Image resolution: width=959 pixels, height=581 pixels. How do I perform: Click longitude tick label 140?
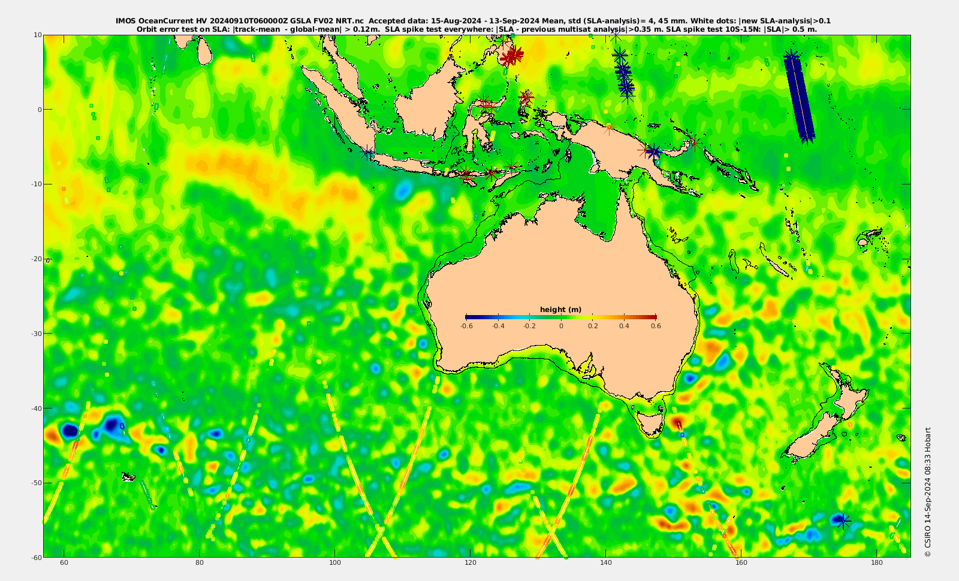pyautogui.click(x=606, y=563)
